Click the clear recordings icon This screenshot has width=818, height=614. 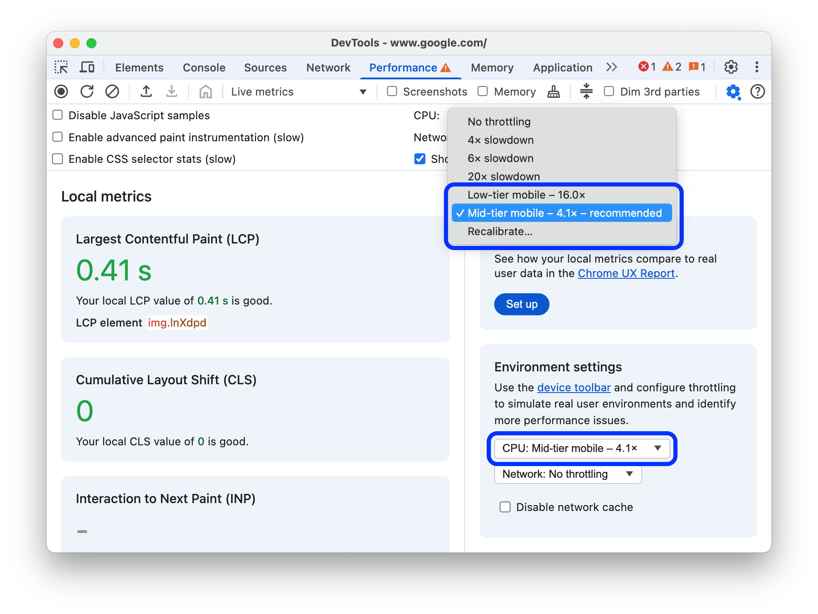[x=110, y=91]
